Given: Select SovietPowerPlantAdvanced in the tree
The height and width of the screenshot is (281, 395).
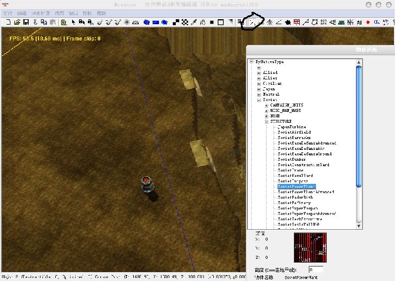Looking at the screenshot, I should coord(306,192).
